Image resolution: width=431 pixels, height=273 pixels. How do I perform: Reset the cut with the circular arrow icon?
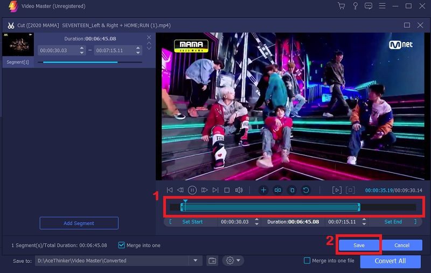306,190
